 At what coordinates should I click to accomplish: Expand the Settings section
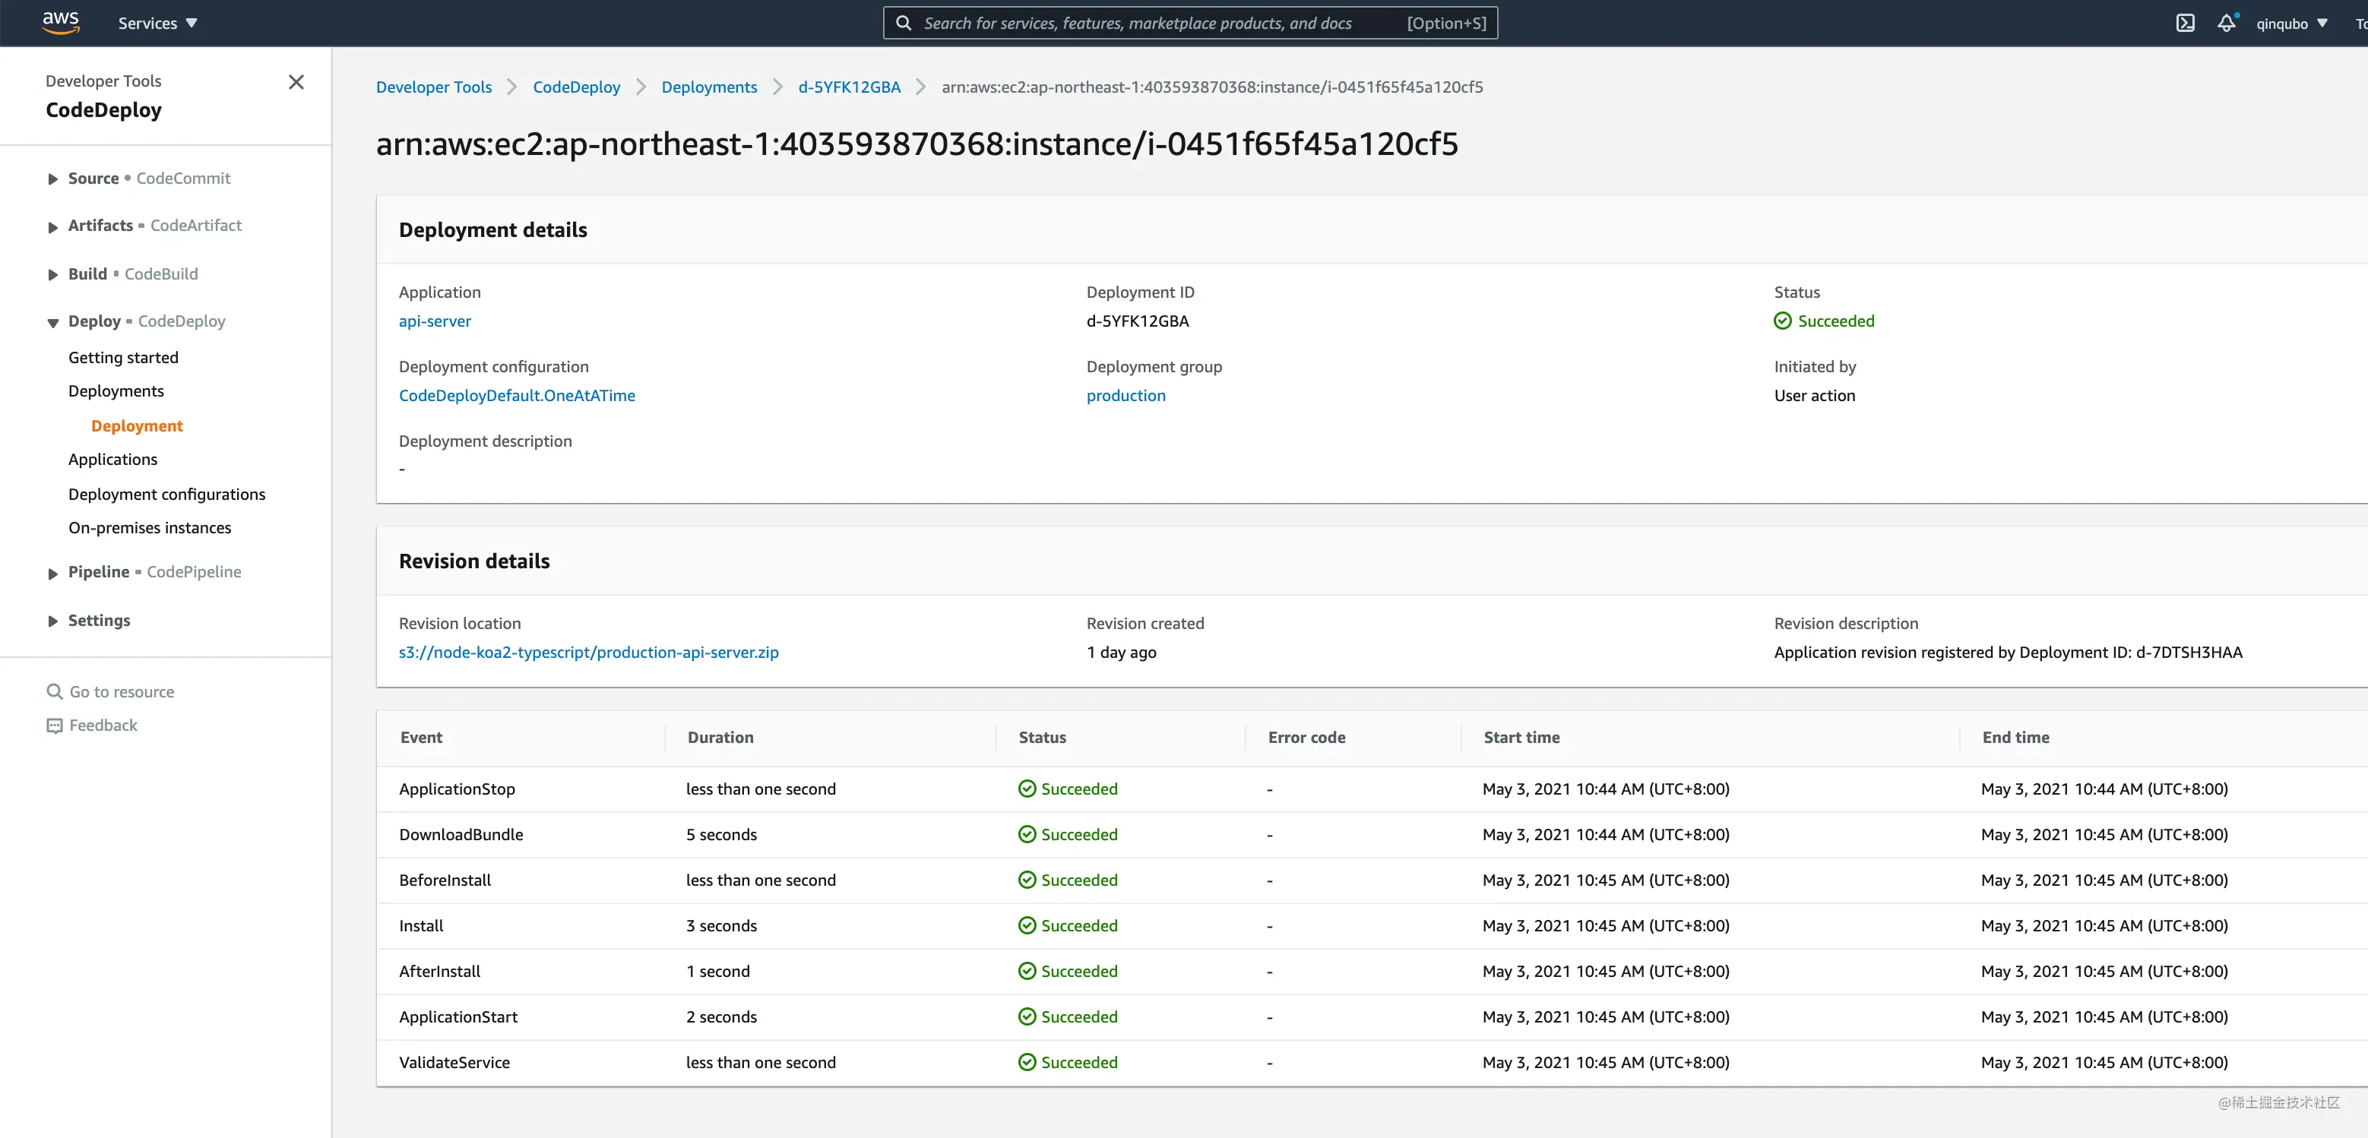[x=53, y=621]
